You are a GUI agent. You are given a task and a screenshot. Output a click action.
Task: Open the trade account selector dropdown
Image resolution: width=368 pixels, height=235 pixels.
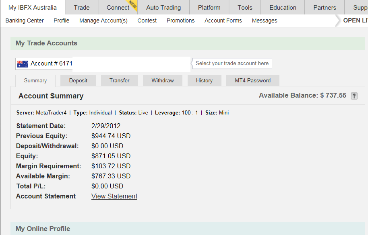coord(103,64)
